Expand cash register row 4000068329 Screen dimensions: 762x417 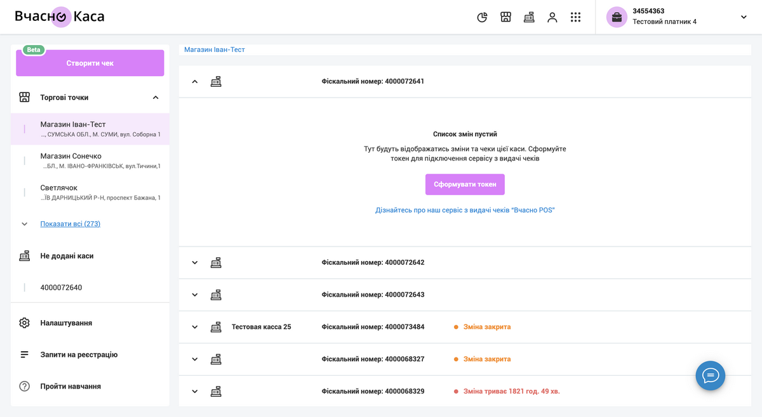[x=195, y=392]
